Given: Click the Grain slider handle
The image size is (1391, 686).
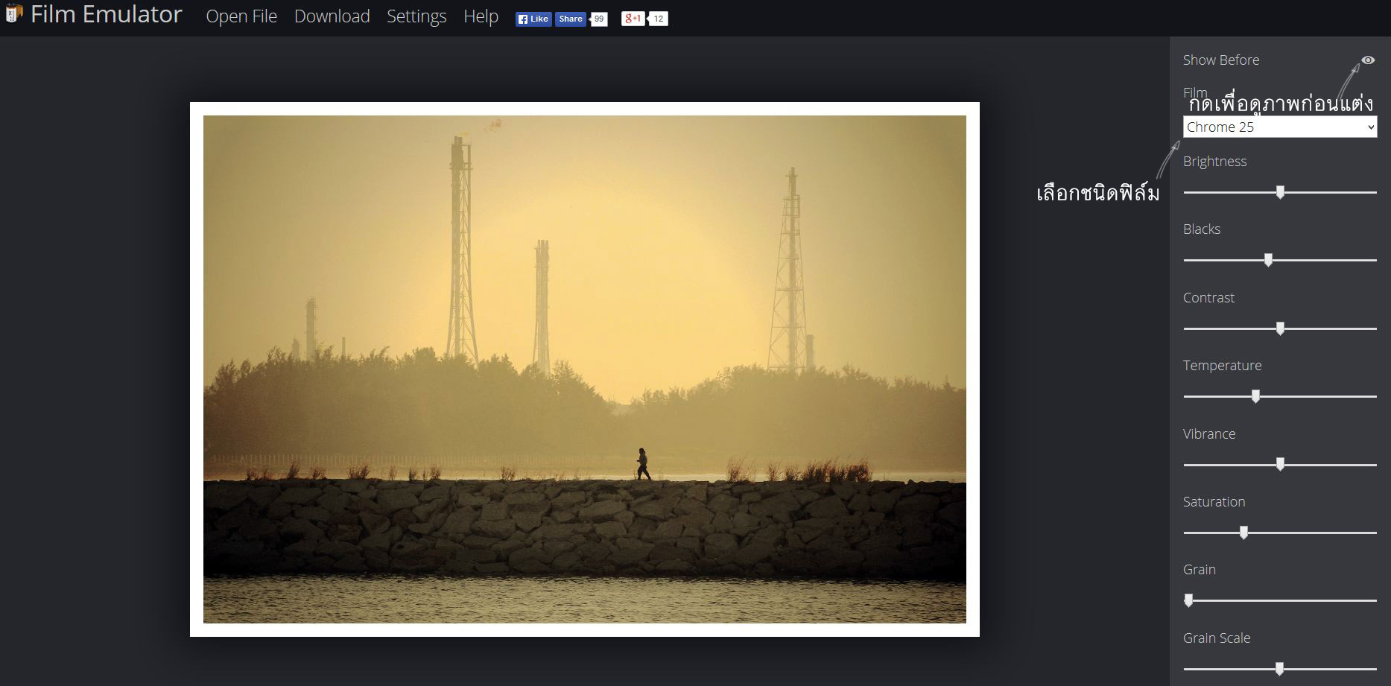Looking at the screenshot, I should click(1188, 600).
